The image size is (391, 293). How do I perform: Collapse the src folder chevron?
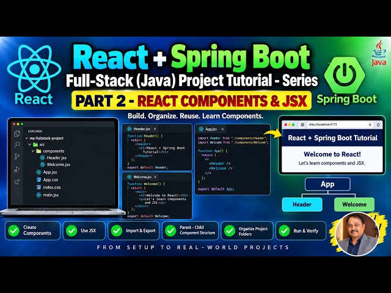(x=30, y=145)
